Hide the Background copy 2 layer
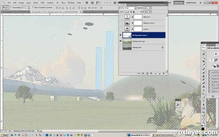Viewport: 219px width, 137px height. 120,35
